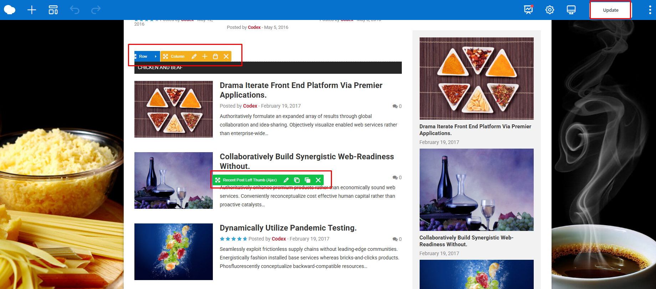Paste into column using clipboard icon
The image size is (656, 289).
[x=215, y=56]
